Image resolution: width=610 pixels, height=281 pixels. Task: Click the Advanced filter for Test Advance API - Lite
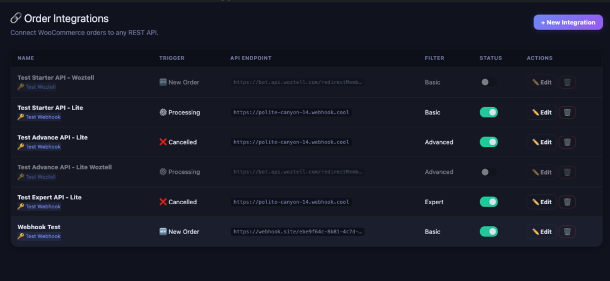(x=439, y=142)
